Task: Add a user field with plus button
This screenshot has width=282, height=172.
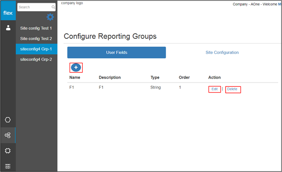Action: click(76, 68)
